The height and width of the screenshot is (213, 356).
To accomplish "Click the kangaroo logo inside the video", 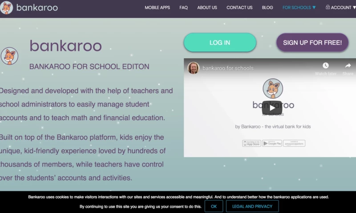I will (x=273, y=88).
